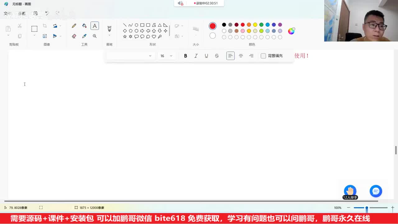Expand the Paste options arrow

[x=8, y=35]
